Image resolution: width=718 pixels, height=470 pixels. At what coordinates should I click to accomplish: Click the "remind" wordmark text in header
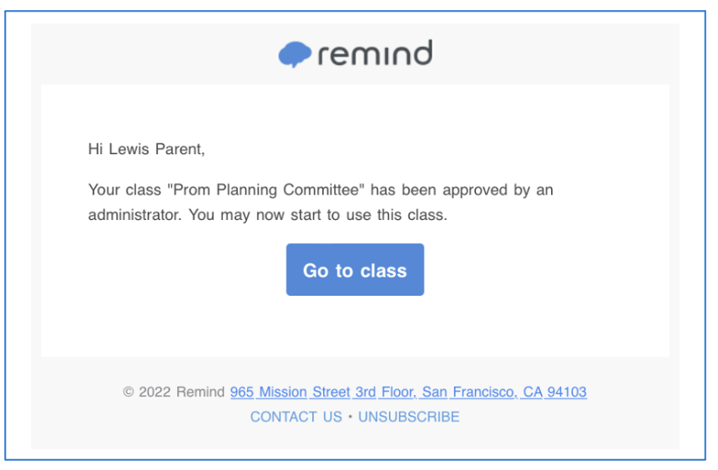[374, 54]
